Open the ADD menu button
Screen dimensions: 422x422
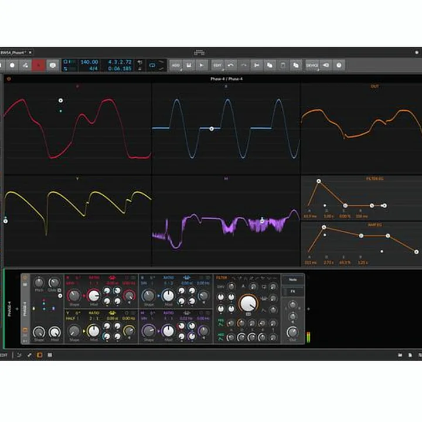pos(176,65)
